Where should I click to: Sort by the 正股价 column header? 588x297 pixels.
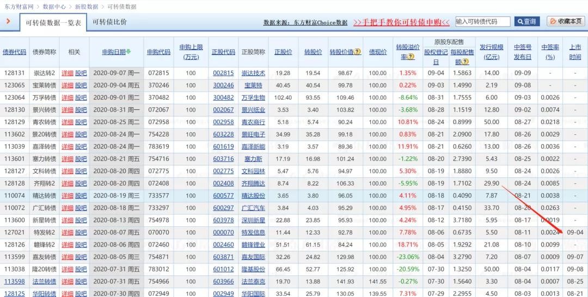[x=283, y=52]
